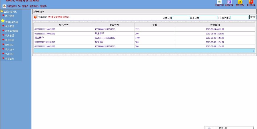
Task: Click the orange ball icon beside 转帐列表
Action: [x=36, y=17]
